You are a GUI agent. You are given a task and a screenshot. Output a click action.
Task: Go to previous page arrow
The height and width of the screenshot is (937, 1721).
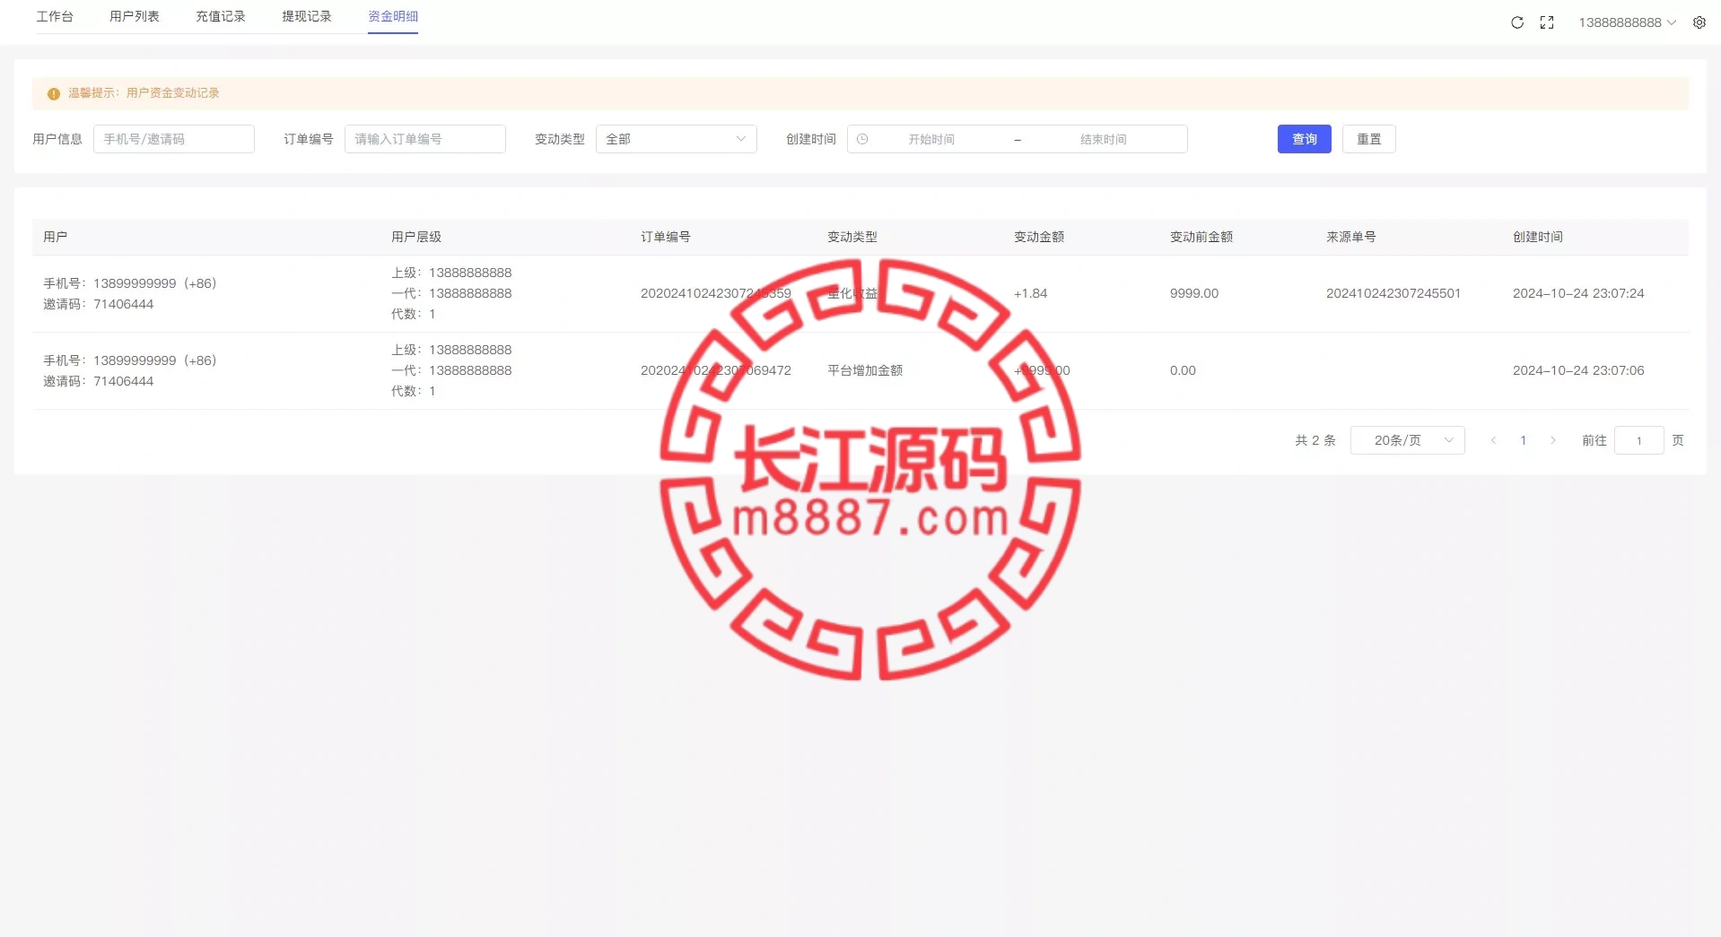coord(1493,440)
